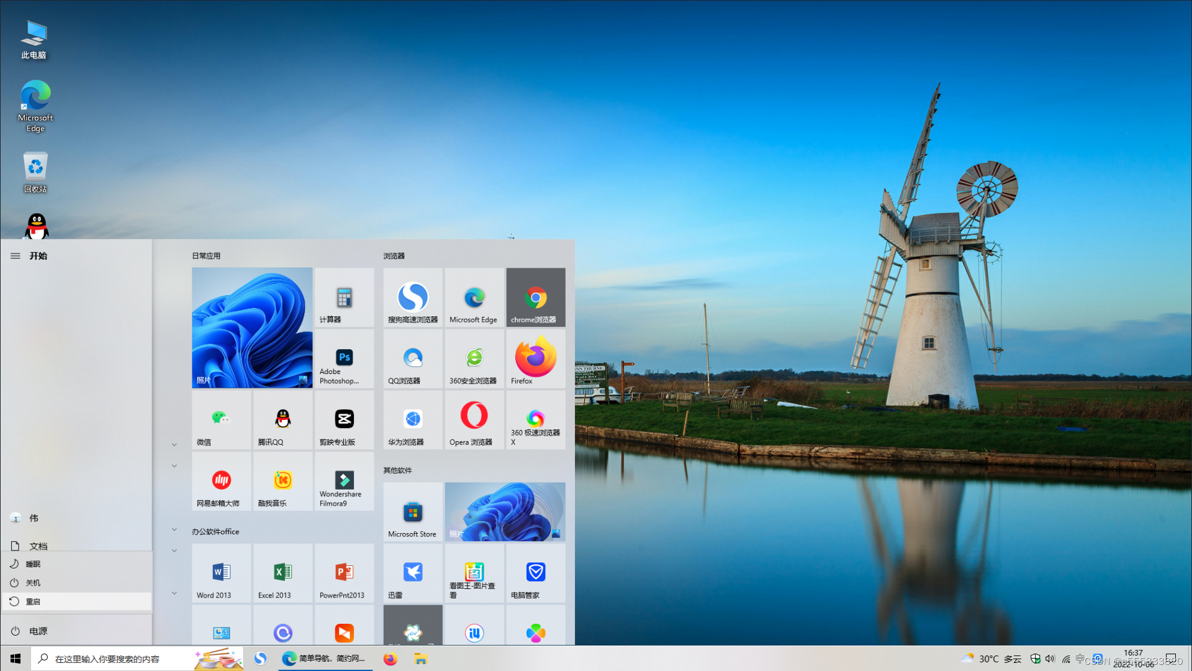The height and width of the screenshot is (671, 1192).
Task: Open the Word 2013 tile
Action: coord(221,573)
